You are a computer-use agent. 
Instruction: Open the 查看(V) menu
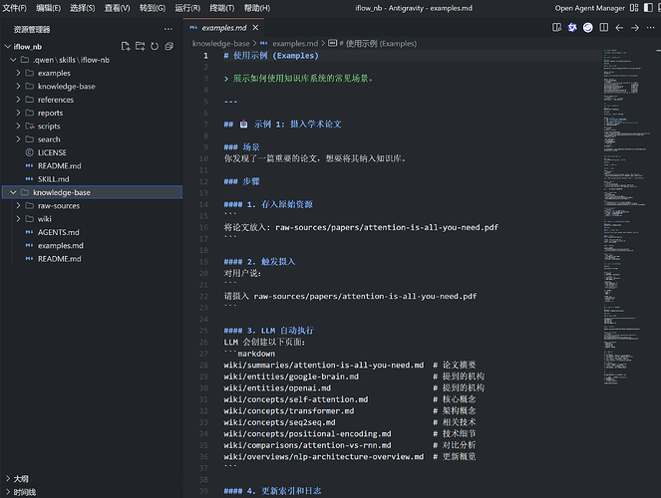coord(118,8)
